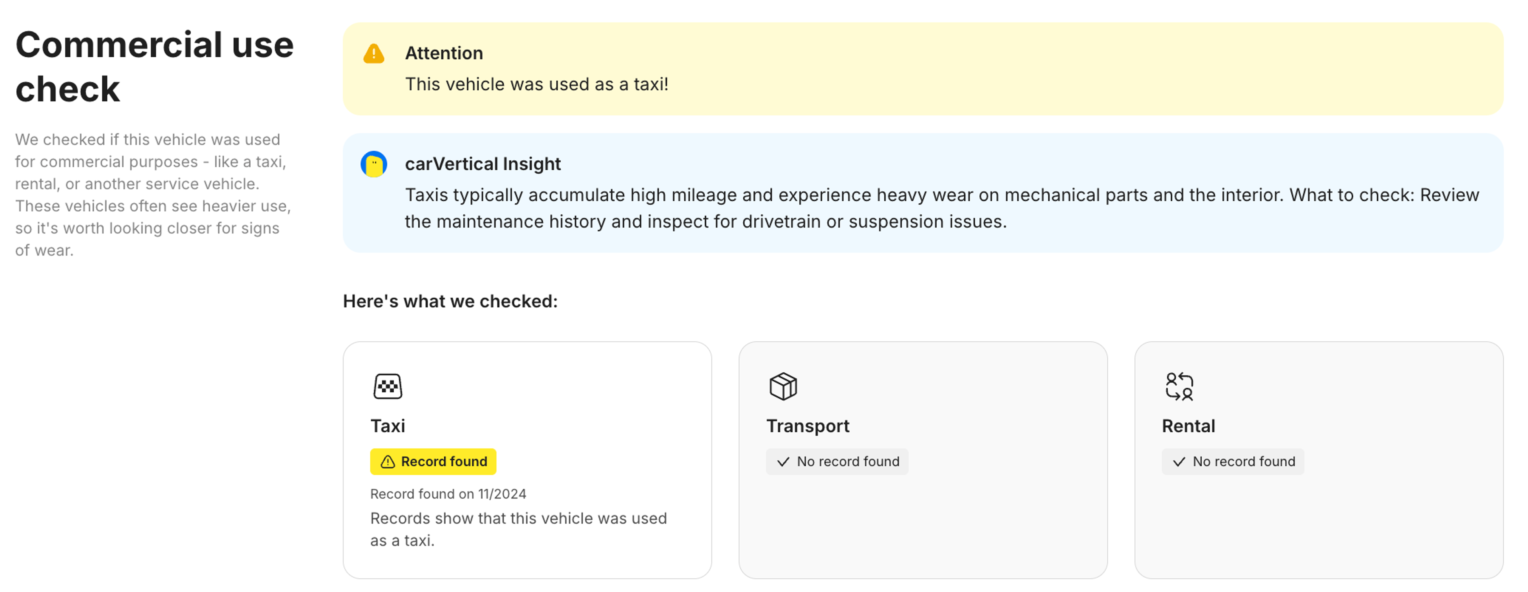The height and width of the screenshot is (592, 1528).
Task: Click the checkmark in Transport's No record found
Action: click(783, 462)
